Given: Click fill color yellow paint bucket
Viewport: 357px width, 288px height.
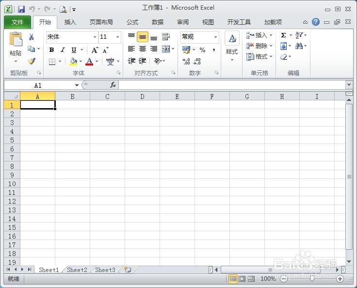Looking at the screenshot, I should tap(73, 62).
